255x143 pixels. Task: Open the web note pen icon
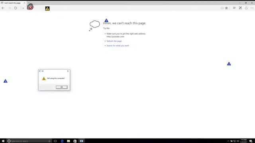coord(240,8)
